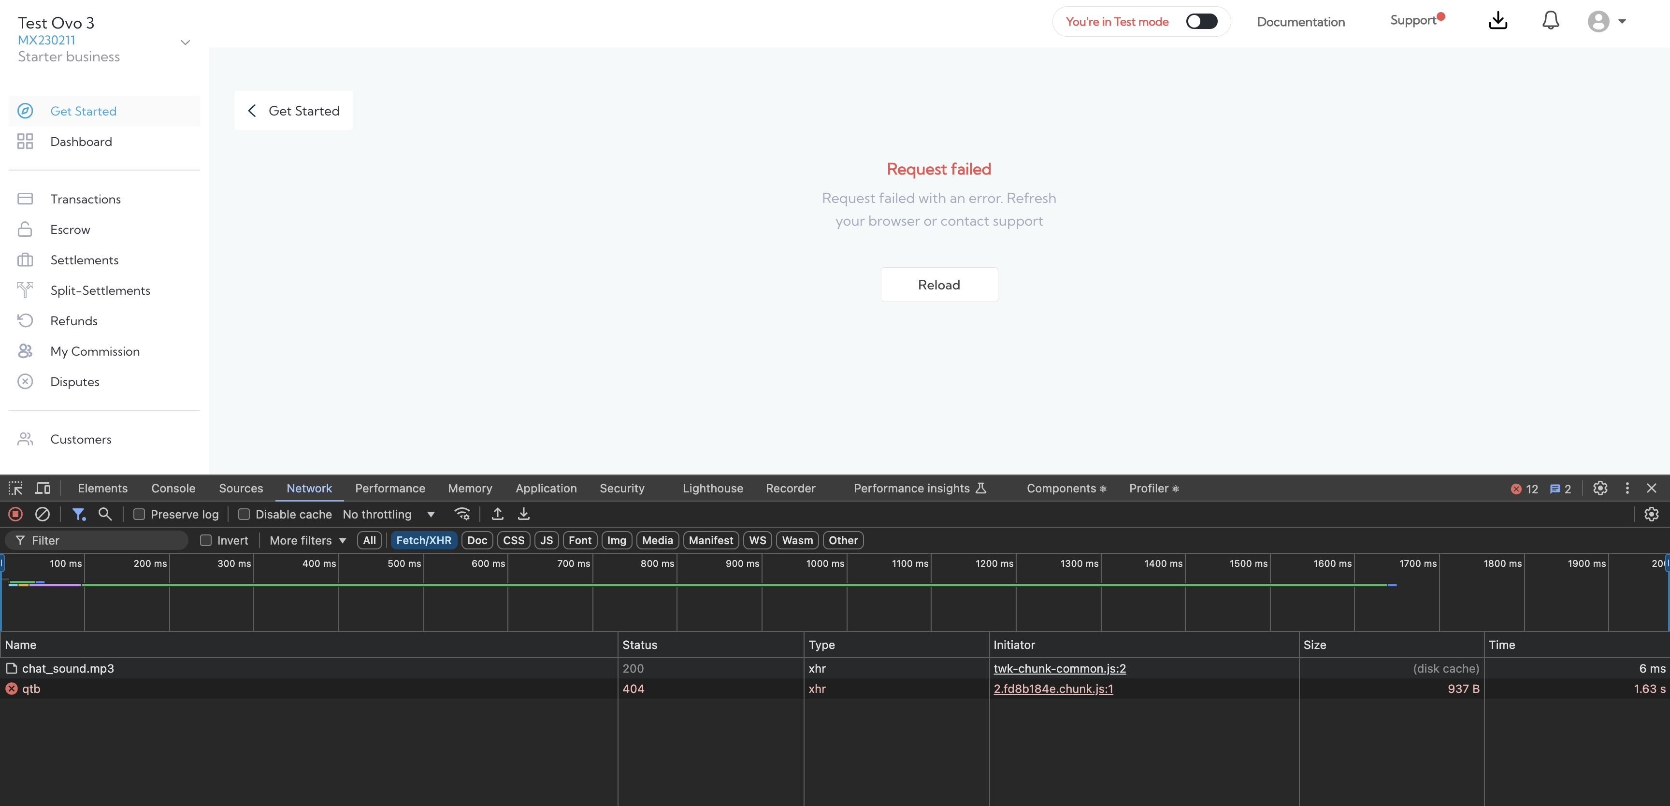Viewport: 1670px width, 806px height.
Task: Click the export HAR download icon
Action: click(x=524, y=514)
